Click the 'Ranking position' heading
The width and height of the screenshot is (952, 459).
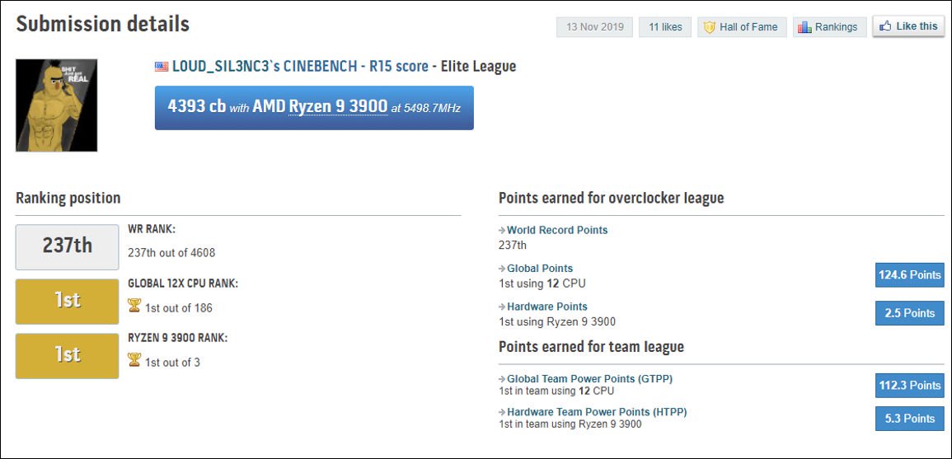click(68, 198)
